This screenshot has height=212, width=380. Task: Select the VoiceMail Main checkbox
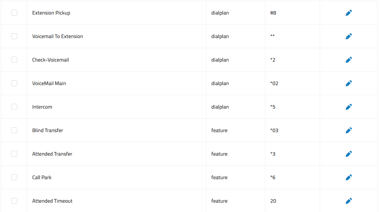pos(14,83)
